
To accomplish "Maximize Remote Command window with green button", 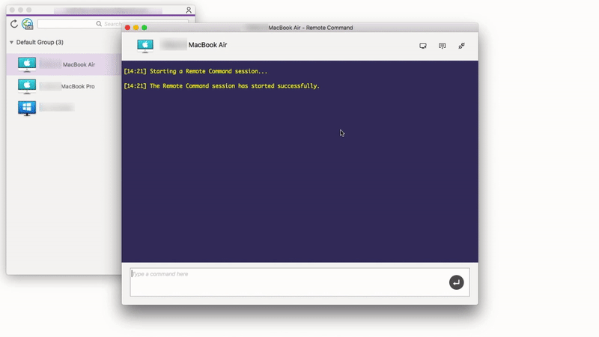I will [145, 28].
